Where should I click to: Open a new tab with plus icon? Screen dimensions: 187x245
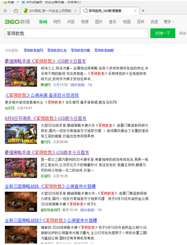coord(143,11)
